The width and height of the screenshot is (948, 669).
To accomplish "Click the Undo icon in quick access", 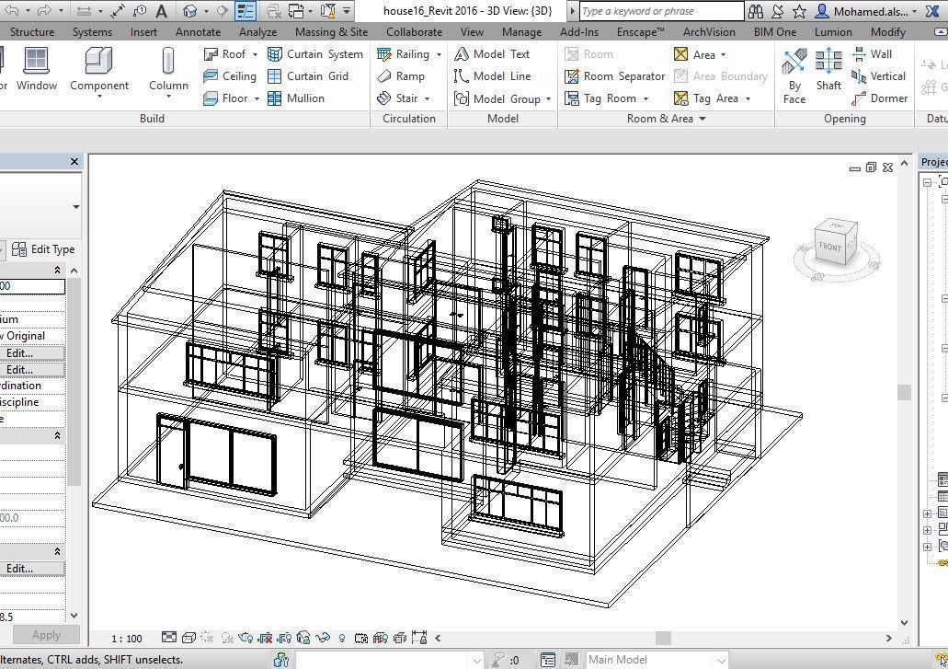I will click(13, 10).
